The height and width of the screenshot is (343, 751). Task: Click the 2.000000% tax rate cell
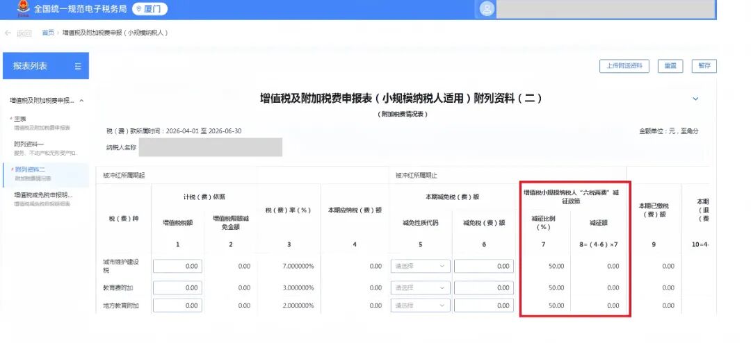[x=298, y=306]
